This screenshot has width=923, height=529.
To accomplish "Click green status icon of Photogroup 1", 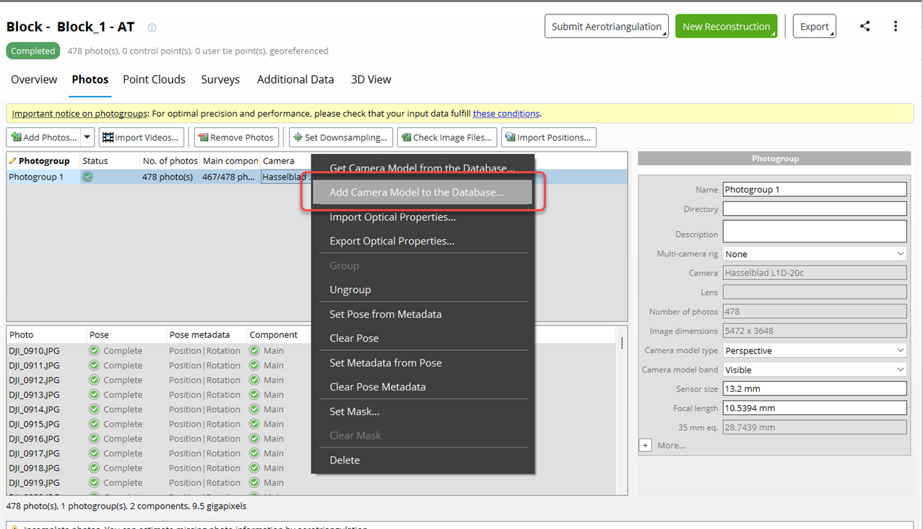I will coord(87,177).
